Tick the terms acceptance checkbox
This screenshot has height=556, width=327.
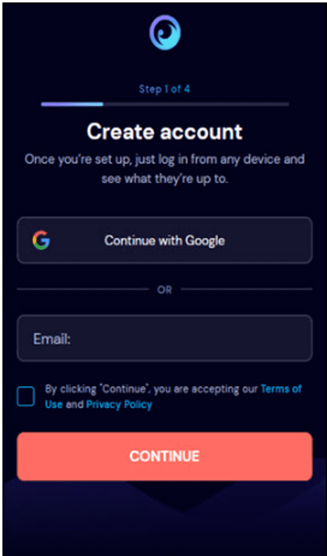click(x=25, y=396)
